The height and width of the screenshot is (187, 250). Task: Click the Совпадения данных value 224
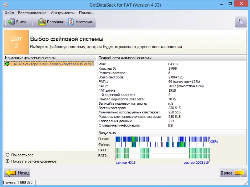point(171,121)
